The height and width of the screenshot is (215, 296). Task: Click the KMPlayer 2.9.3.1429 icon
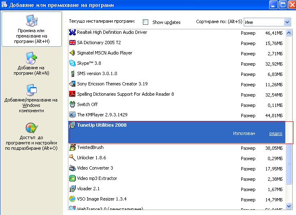click(72, 115)
